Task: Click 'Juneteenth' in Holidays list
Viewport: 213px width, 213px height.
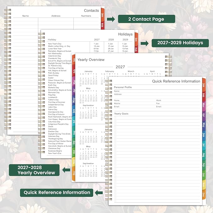Action: pyautogui.click(x=53, y=97)
